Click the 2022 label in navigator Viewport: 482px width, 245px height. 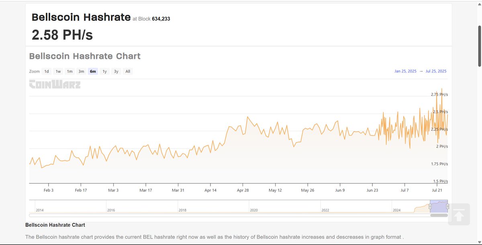pos(325,210)
